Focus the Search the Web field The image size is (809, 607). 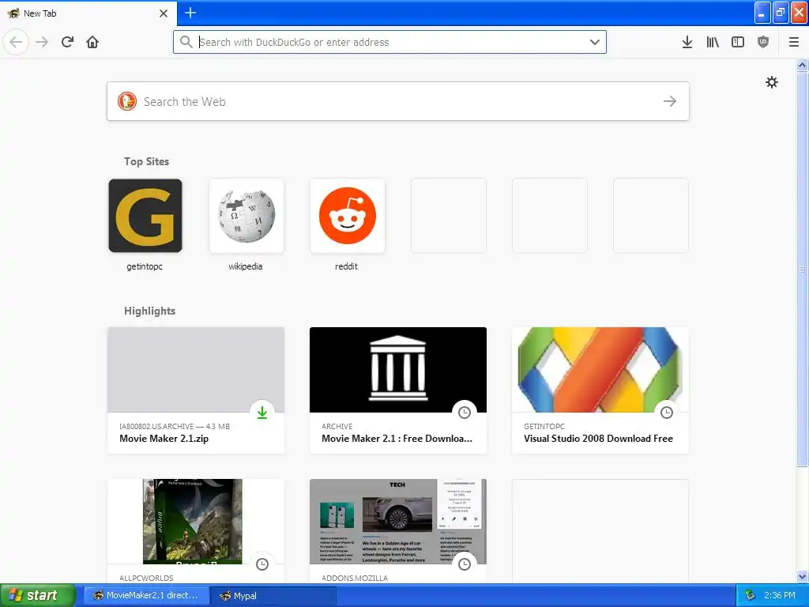[398, 101]
